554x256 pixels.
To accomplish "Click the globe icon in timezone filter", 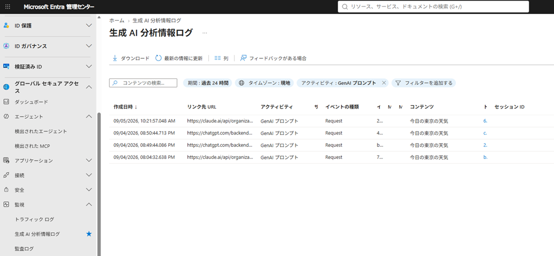I will pos(242,83).
